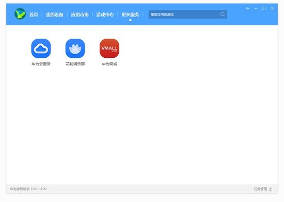The width and height of the screenshot is (284, 202).
Task: Click the magnifier search icon
Action: 223,14
